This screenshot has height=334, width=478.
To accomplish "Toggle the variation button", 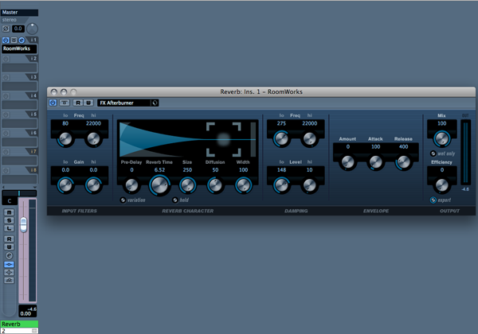I will (123, 200).
